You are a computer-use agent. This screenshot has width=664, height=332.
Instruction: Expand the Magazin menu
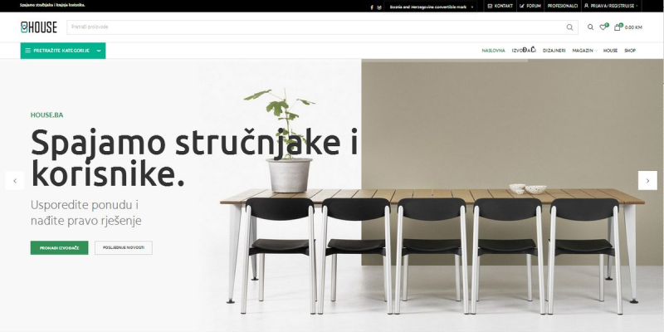tap(584, 51)
